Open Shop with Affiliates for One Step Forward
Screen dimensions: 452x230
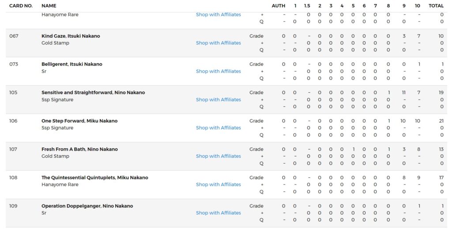tap(218, 128)
